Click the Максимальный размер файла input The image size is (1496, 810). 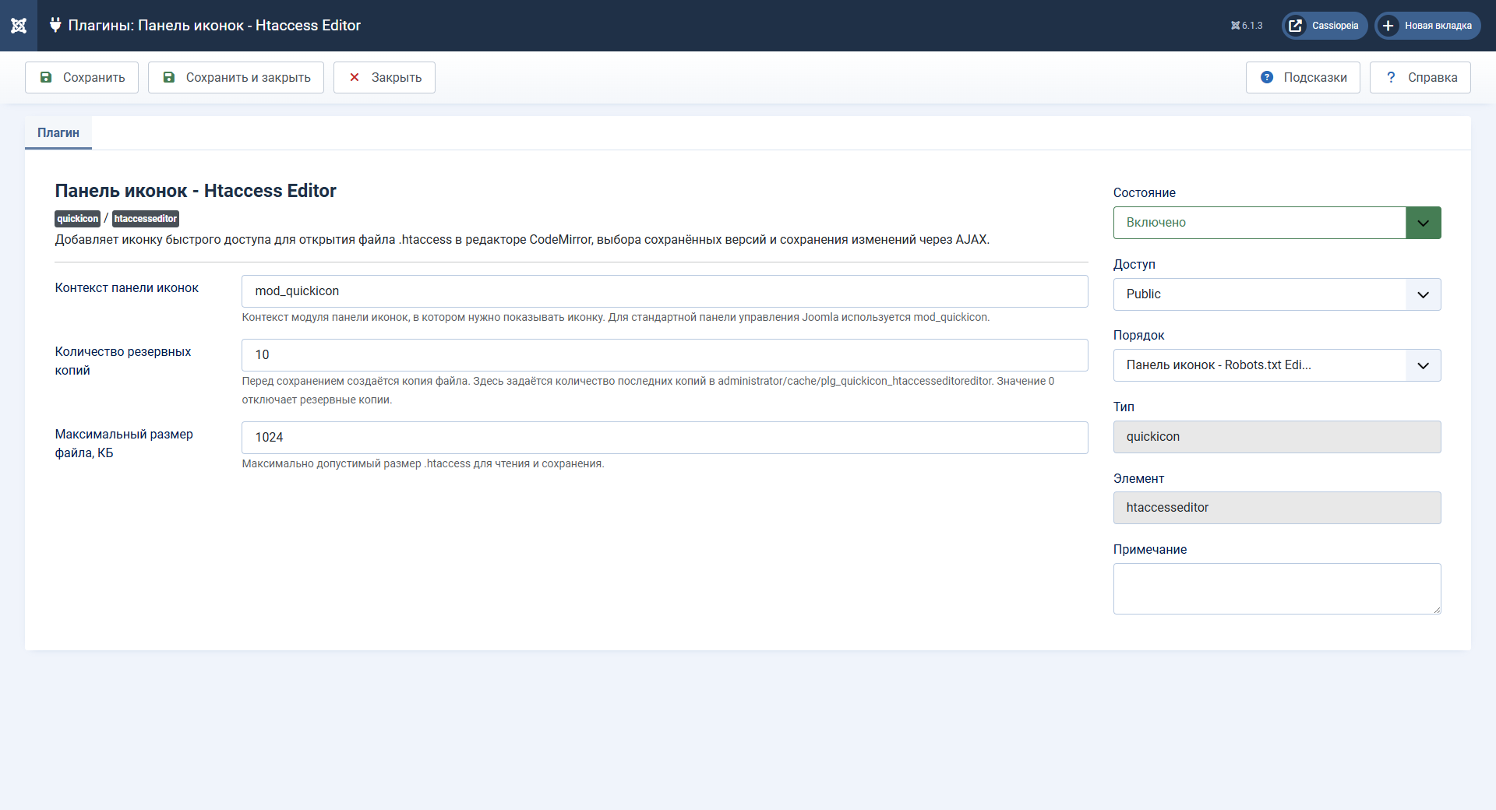665,438
